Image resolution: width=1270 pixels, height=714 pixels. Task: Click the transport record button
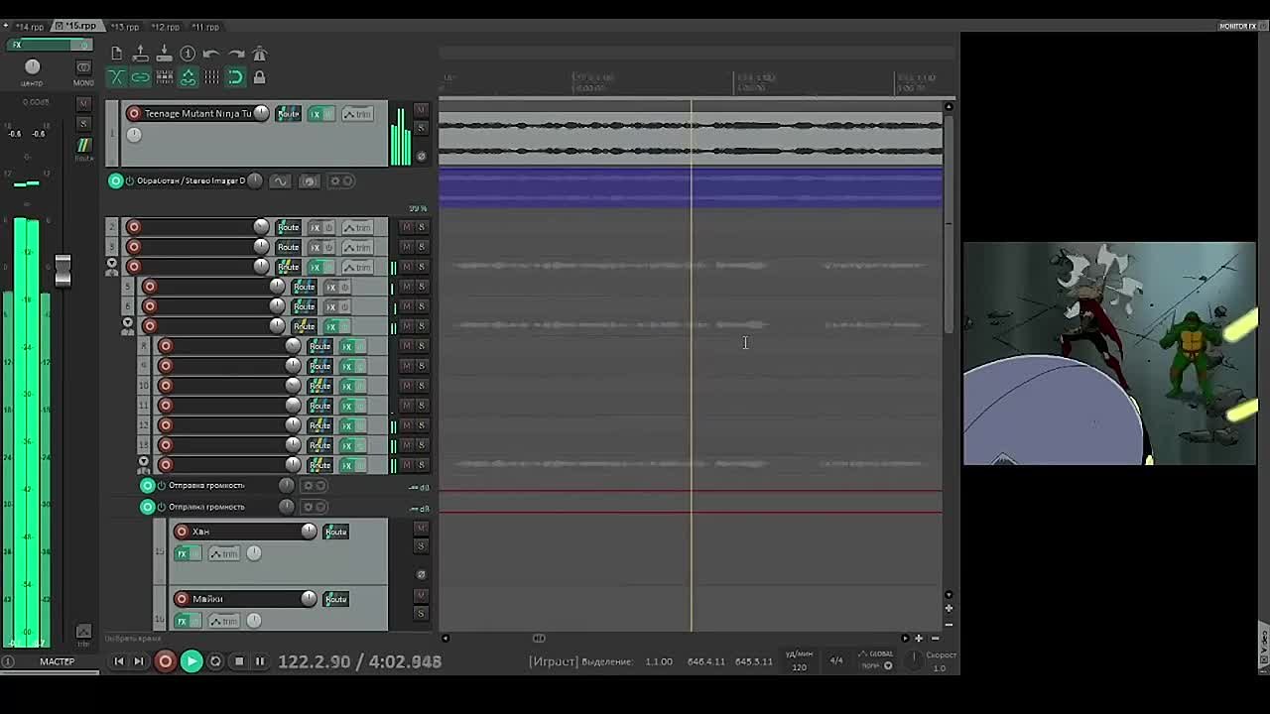[x=166, y=661]
